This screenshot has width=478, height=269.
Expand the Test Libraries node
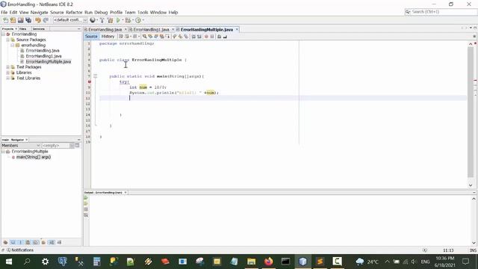[8, 78]
